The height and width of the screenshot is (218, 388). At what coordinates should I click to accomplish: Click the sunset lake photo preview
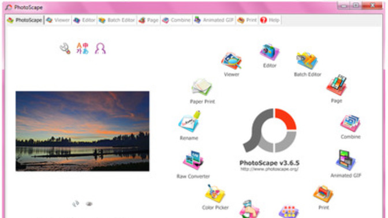pos(83,131)
